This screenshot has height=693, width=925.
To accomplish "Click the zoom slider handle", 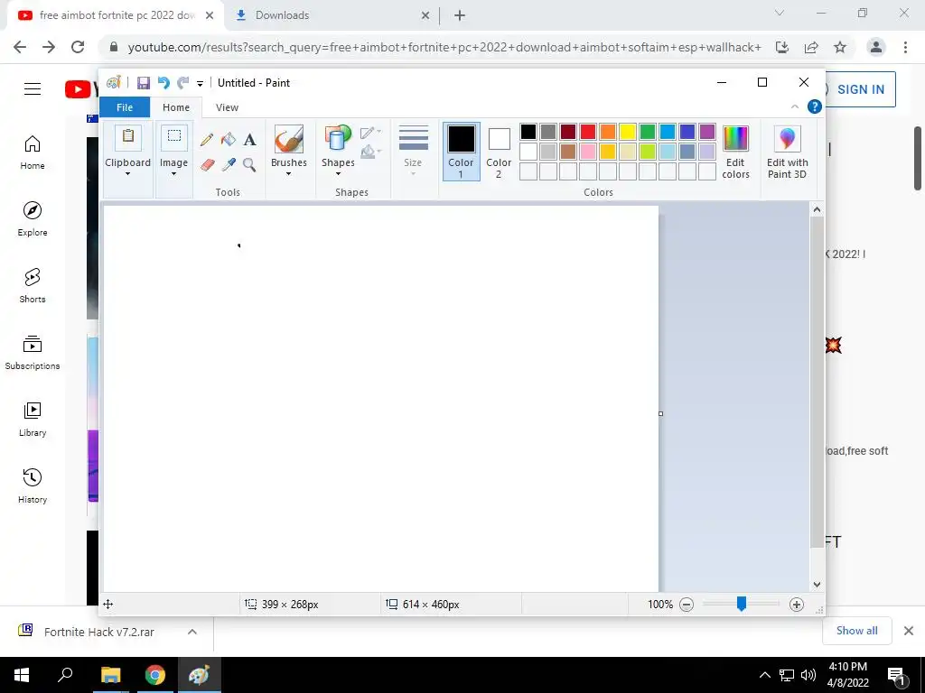I will (x=742, y=604).
